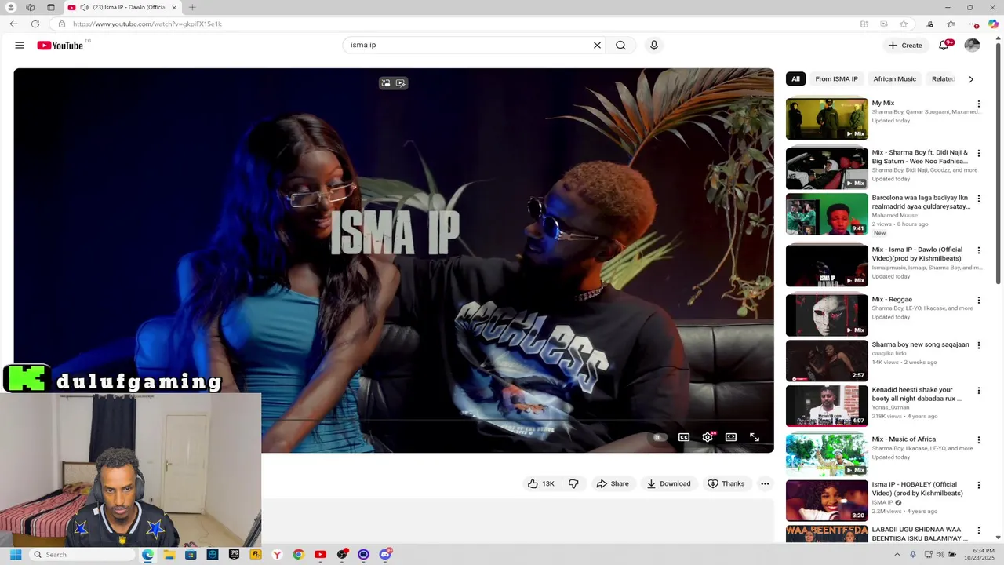Toggle closed captions in the player

(x=684, y=437)
